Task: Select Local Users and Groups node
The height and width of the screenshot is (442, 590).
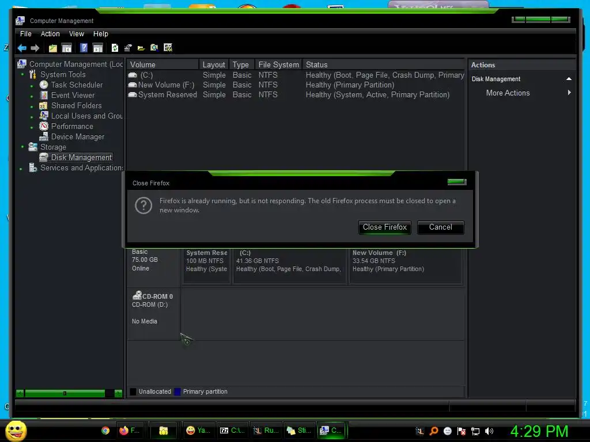Action: coord(87,116)
